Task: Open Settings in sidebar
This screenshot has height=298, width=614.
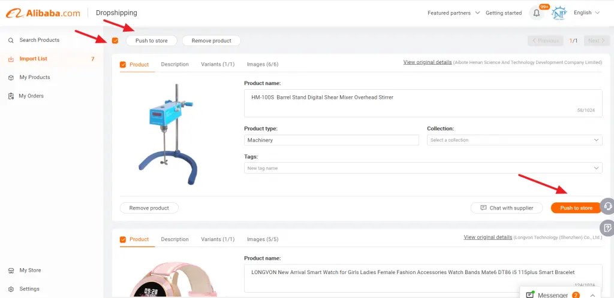Action: [x=29, y=289]
